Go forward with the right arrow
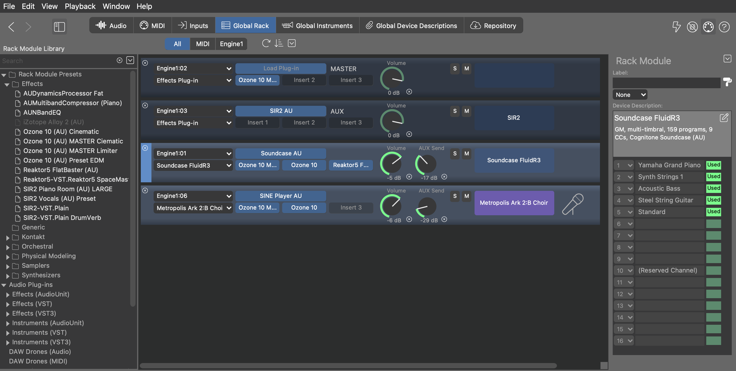 pos(28,27)
